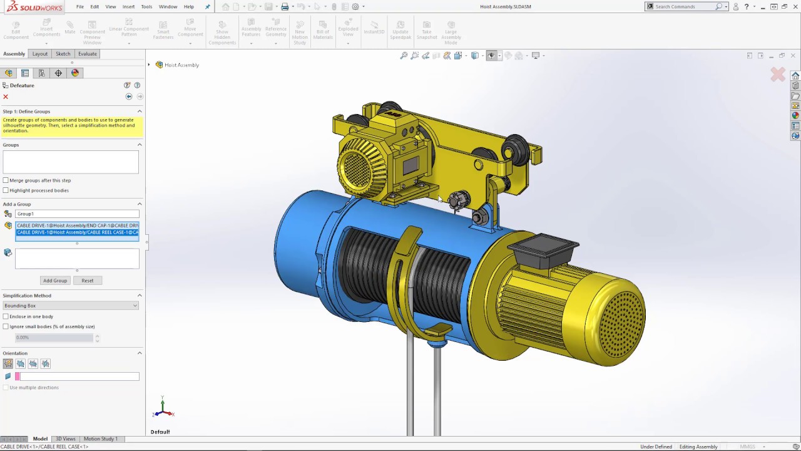Enable Merge groups after this step

(6, 180)
